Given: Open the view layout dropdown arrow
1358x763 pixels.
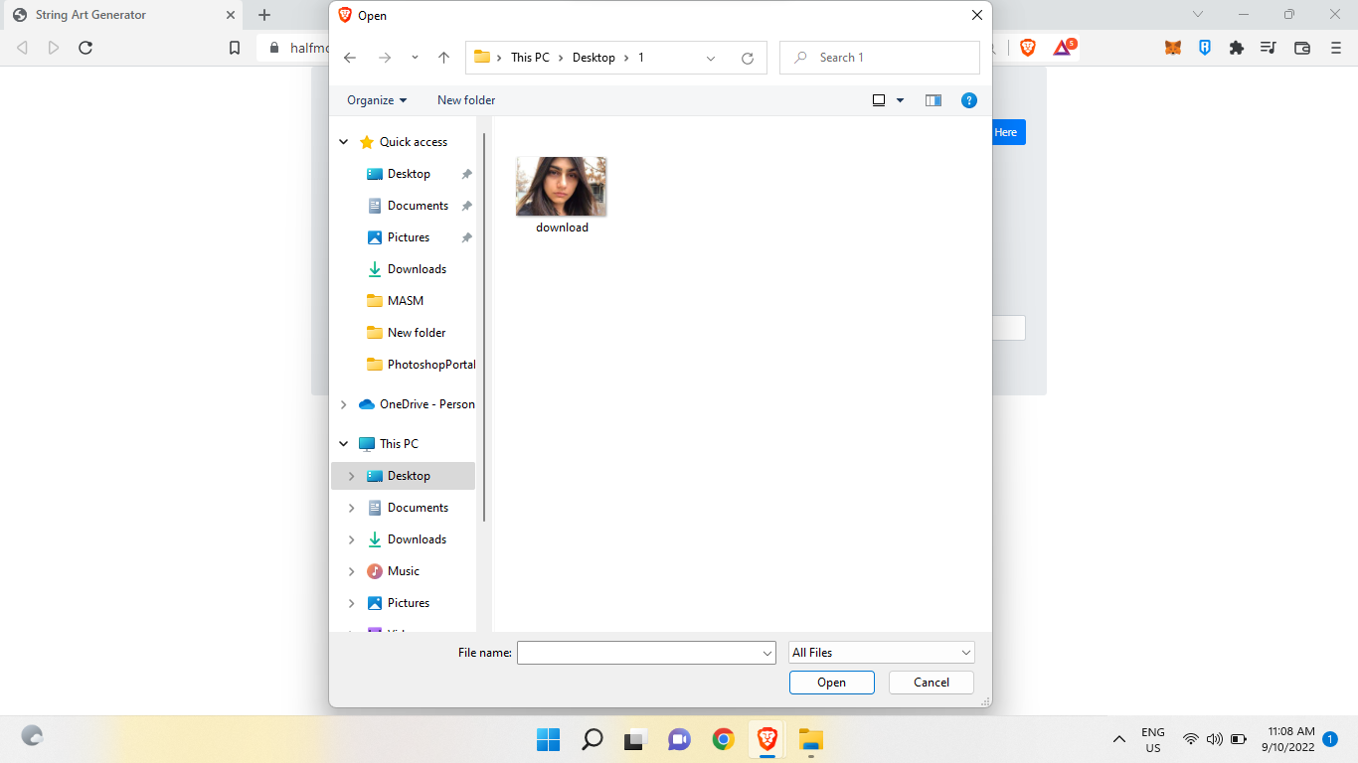Looking at the screenshot, I should [x=900, y=99].
